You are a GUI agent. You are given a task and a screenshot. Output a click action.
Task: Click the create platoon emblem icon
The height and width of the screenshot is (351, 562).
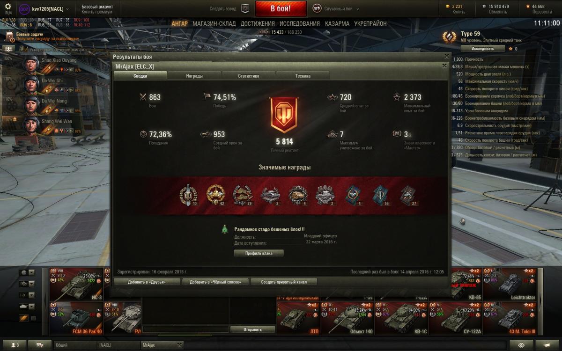point(245,8)
